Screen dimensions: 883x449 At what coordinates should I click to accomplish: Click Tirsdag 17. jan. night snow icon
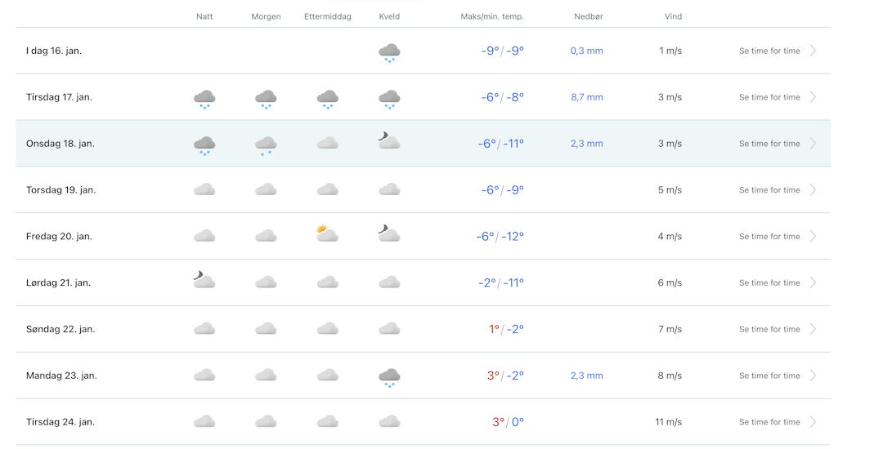click(204, 99)
